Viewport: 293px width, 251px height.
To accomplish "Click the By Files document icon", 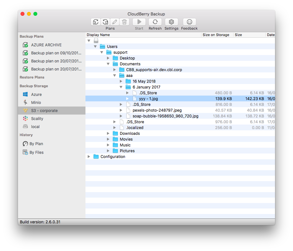I will click(x=25, y=152).
